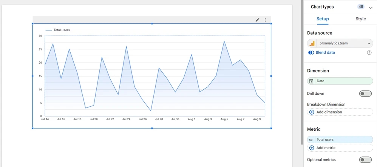Select the Total users metric field

coord(340,139)
